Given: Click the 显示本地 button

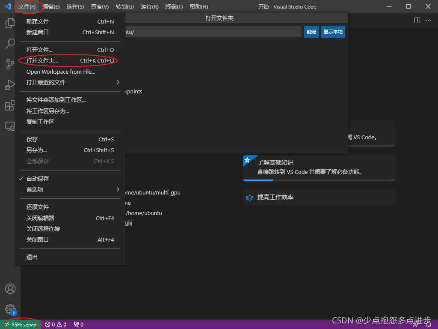Looking at the screenshot, I should tap(333, 32).
